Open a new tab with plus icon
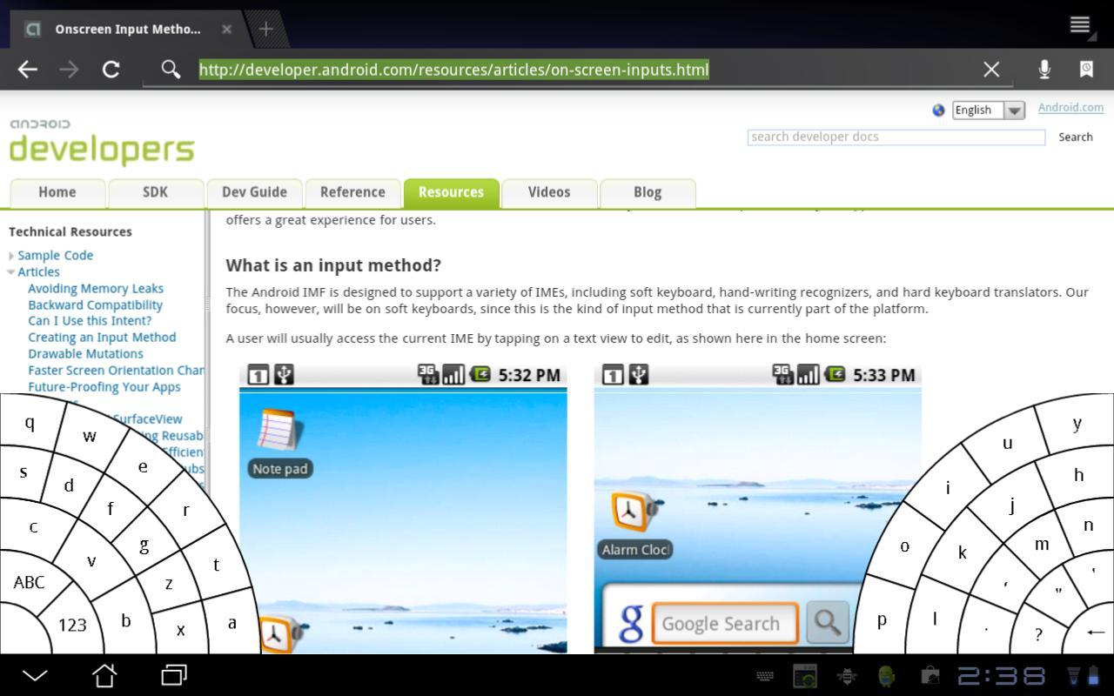This screenshot has width=1114, height=696. click(x=265, y=29)
